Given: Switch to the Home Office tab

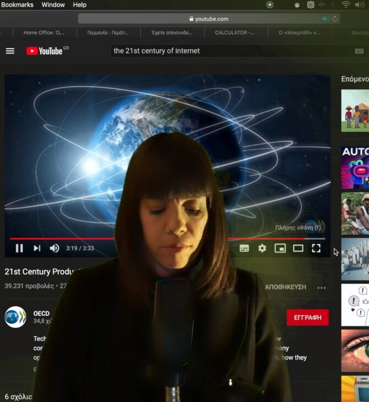Looking at the screenshot, I should 45,32.
